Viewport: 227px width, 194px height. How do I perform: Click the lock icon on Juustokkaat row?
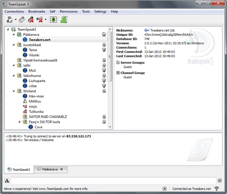104,45
